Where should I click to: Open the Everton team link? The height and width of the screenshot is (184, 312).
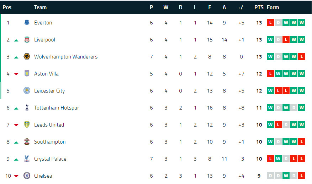coord(43,23)
